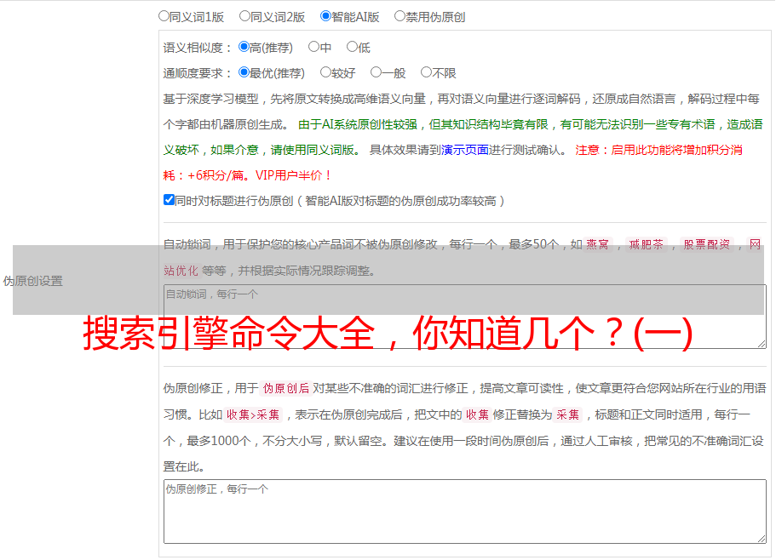
Task: Click the 股票配资 example keyword
Action: [x=707, y=244]
